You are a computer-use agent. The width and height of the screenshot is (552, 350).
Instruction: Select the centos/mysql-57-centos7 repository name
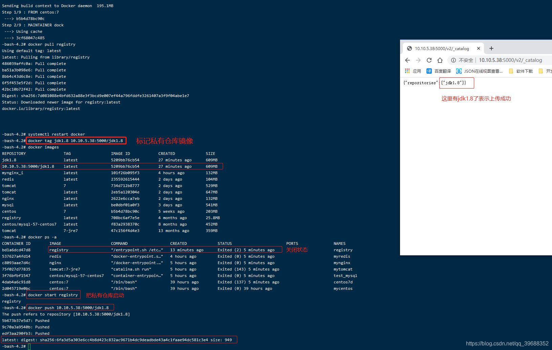pos(29,224)
